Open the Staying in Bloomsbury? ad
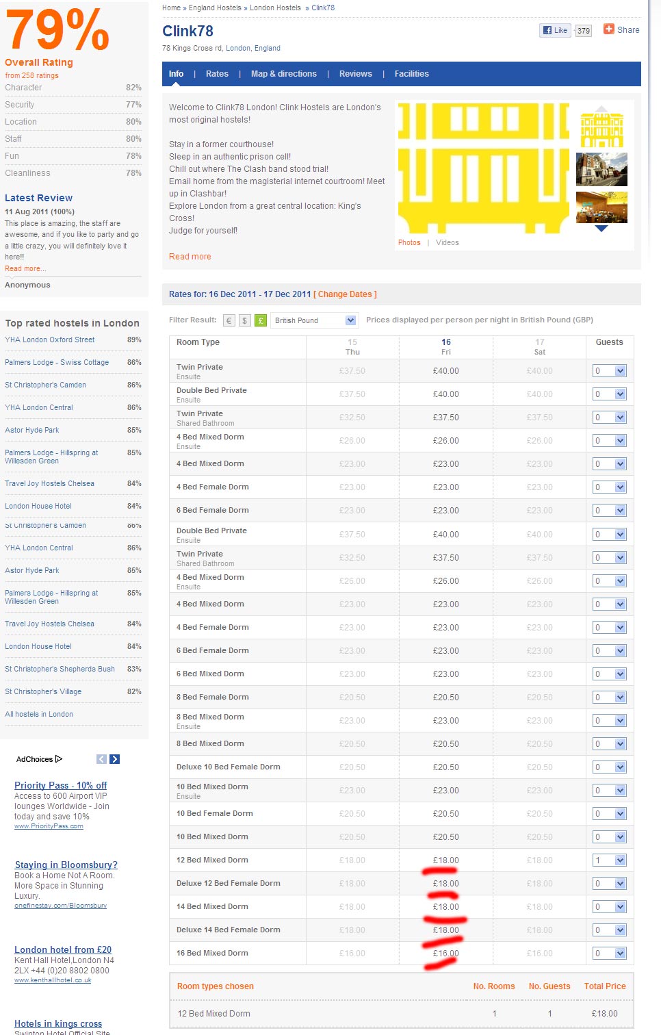The width and height of the screenshot is (661, 1035). pyautogui.click(x=66, y=865)
